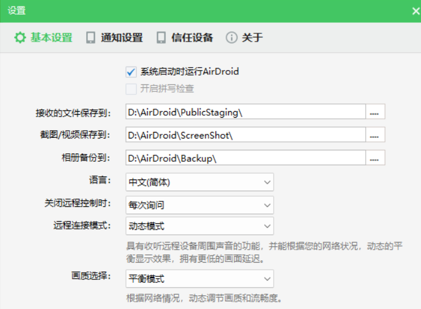The image size is (421, 309).
Task: Browse folder for 相册备份到
Action: 375,157
